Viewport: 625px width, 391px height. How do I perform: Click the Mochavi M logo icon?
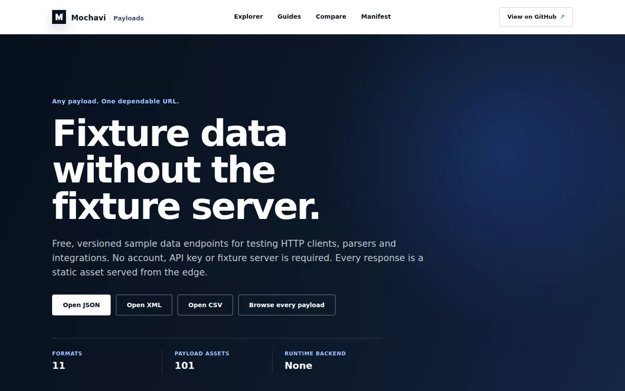pyautogui.click(x=59, y=17)
